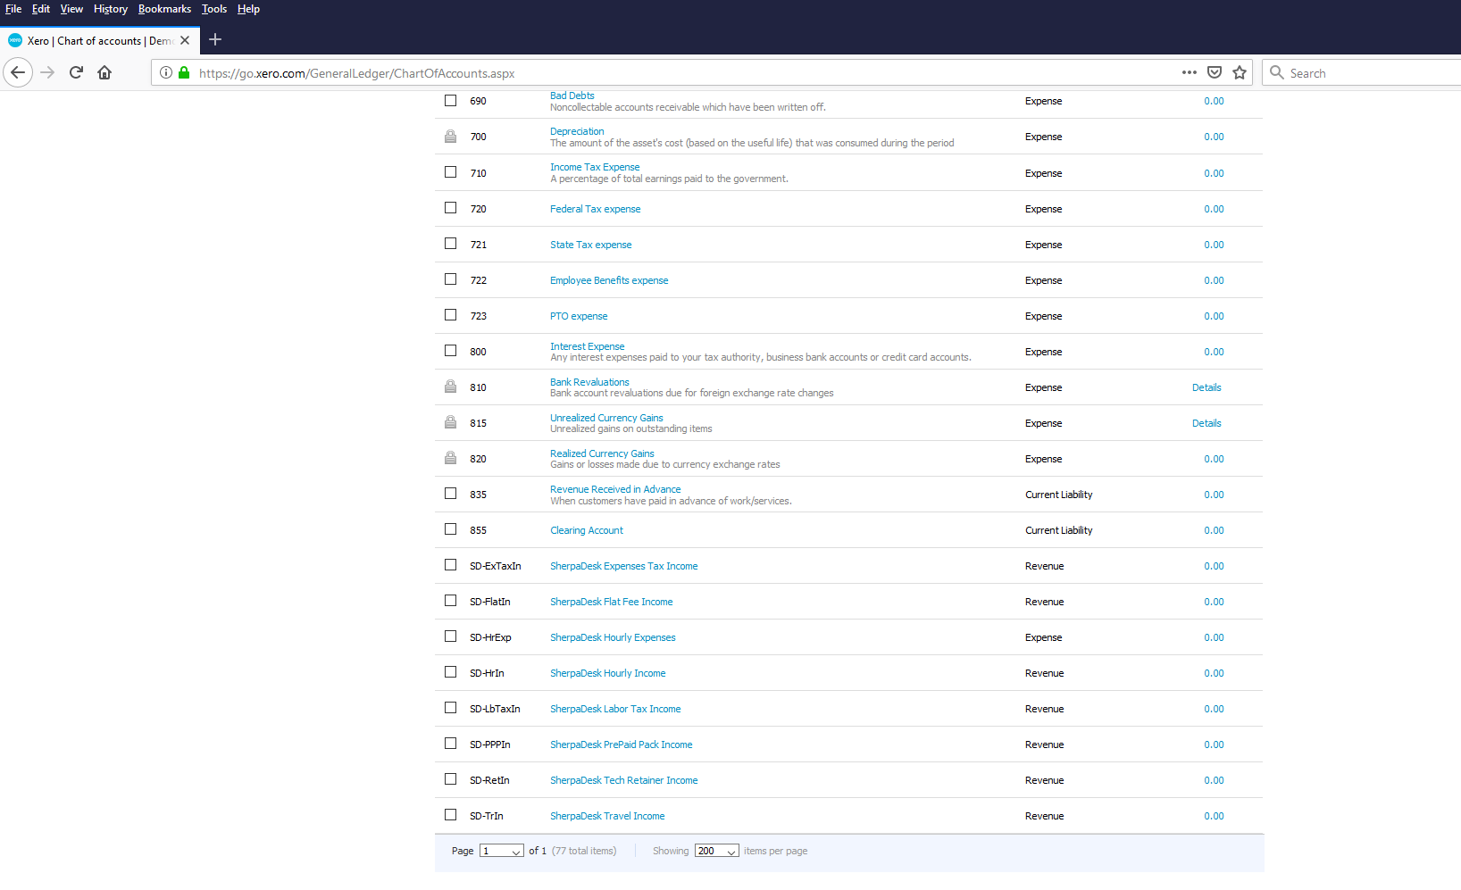
Task: Close the Xero Chart of accounts tab
Action: 185,40
